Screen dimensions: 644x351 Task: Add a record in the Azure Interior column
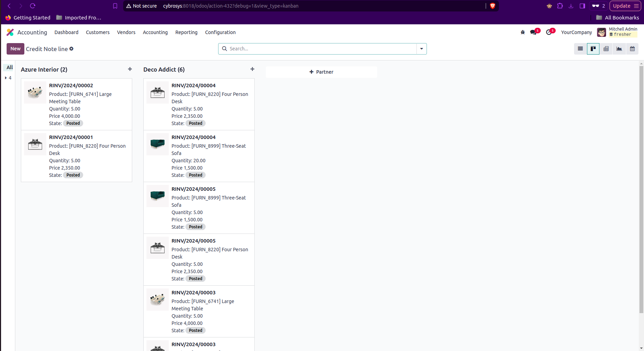click(x=130, y=69)
